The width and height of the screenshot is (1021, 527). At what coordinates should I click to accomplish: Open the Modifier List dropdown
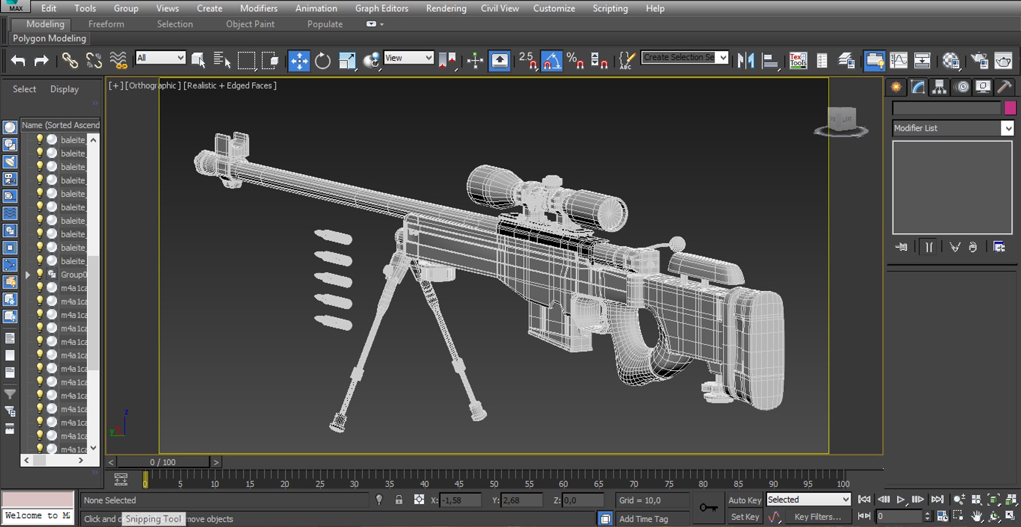click(x=953, y=128)
